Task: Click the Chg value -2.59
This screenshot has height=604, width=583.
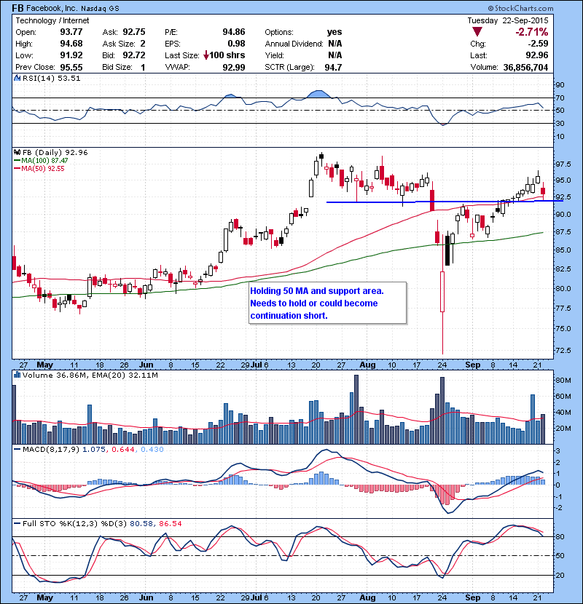Action: [538, 44]
